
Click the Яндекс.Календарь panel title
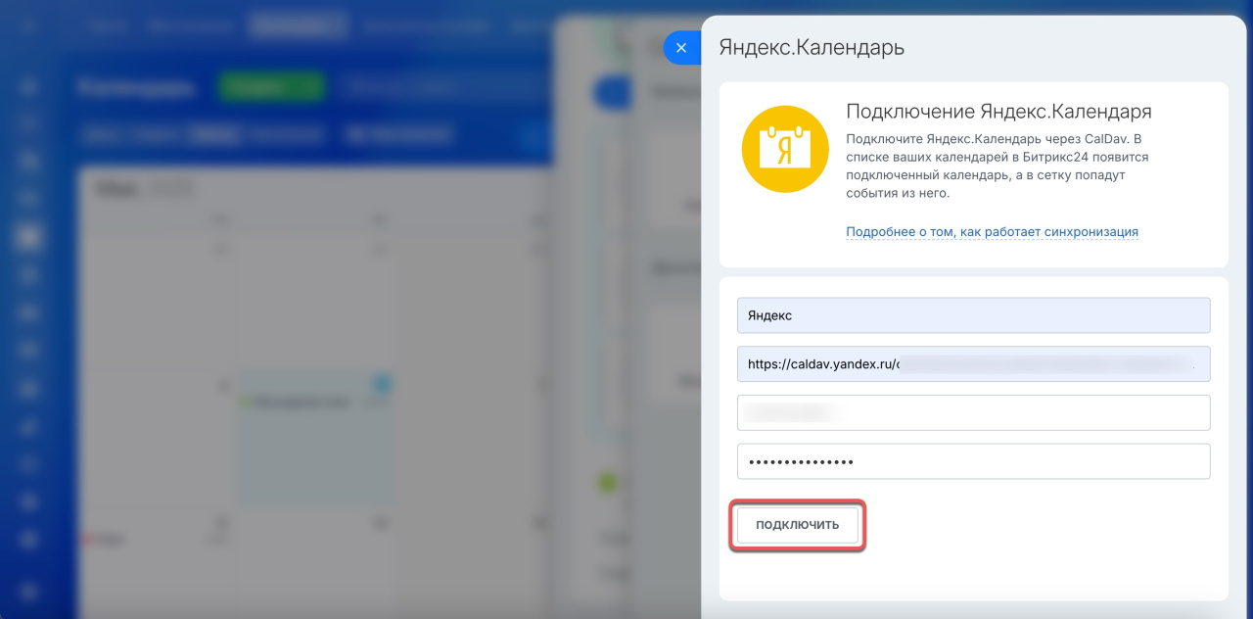[x=812, y=47]
